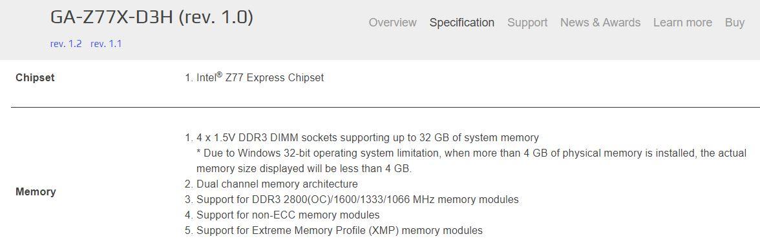Open the Overview tab
Screen dimensions: 760x243
(x=392, y=23)
